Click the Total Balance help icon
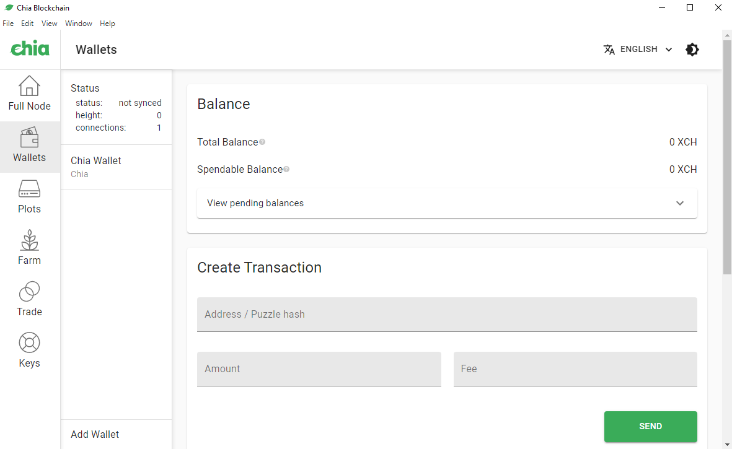 262,142
